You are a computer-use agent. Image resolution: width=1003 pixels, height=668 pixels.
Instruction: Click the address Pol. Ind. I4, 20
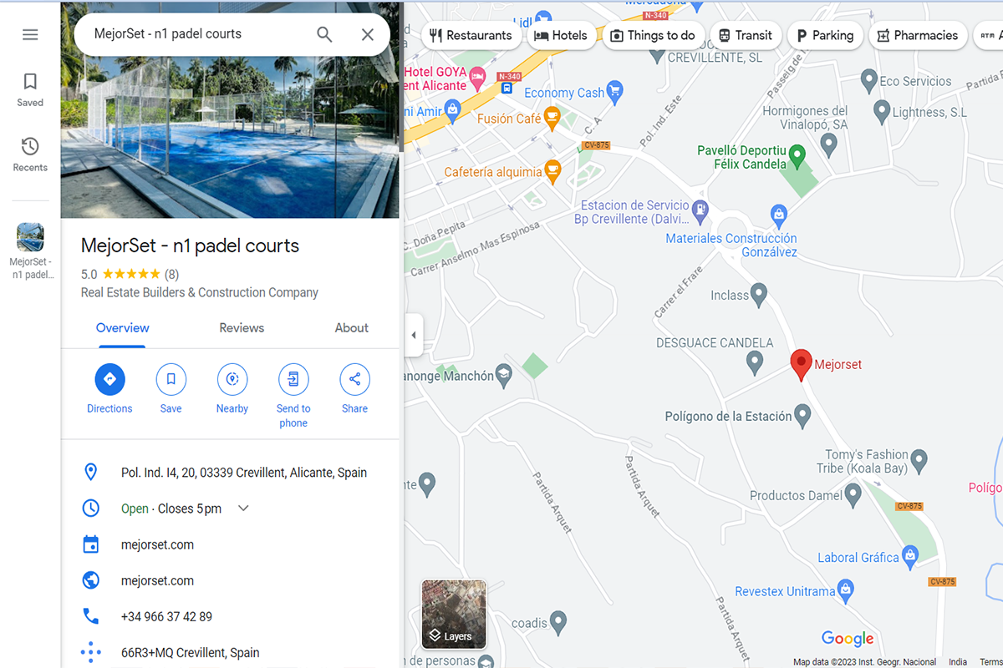244,473
